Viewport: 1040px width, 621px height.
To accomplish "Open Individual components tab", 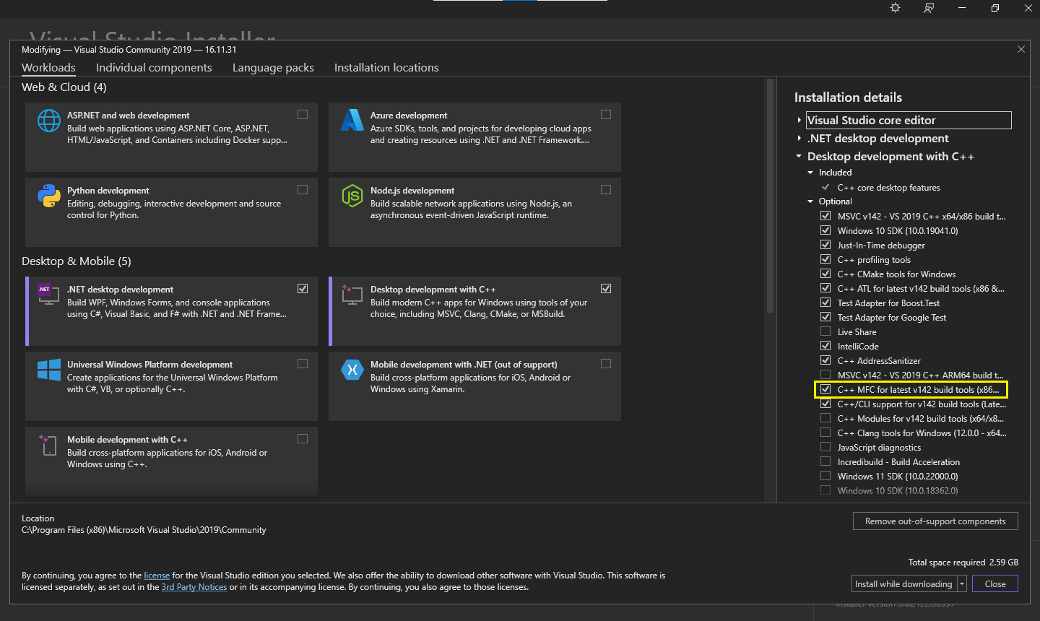I will pos(154,68).
